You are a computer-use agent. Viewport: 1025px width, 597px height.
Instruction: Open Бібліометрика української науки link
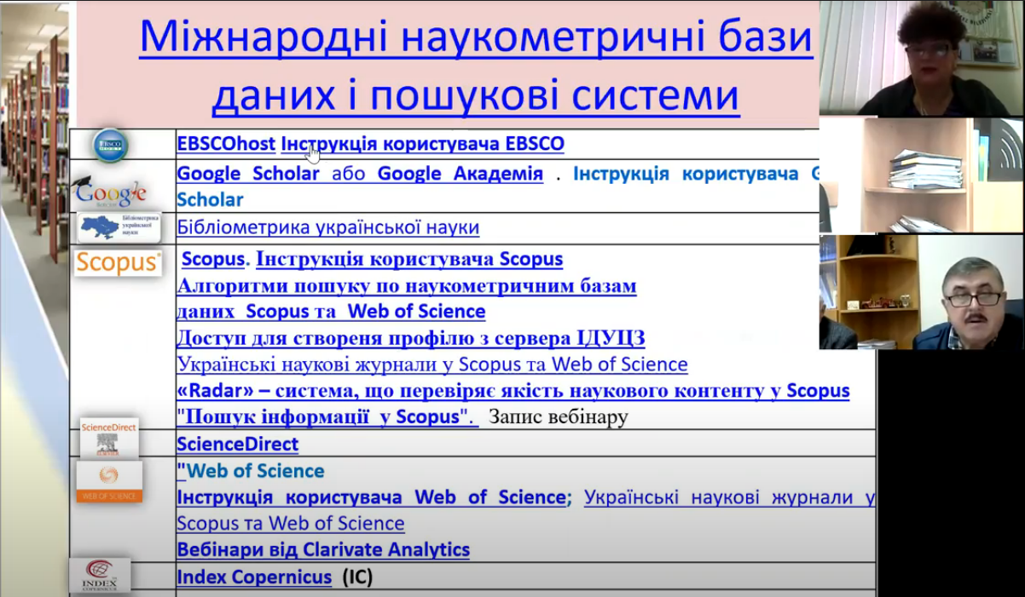tap(327, 227)
